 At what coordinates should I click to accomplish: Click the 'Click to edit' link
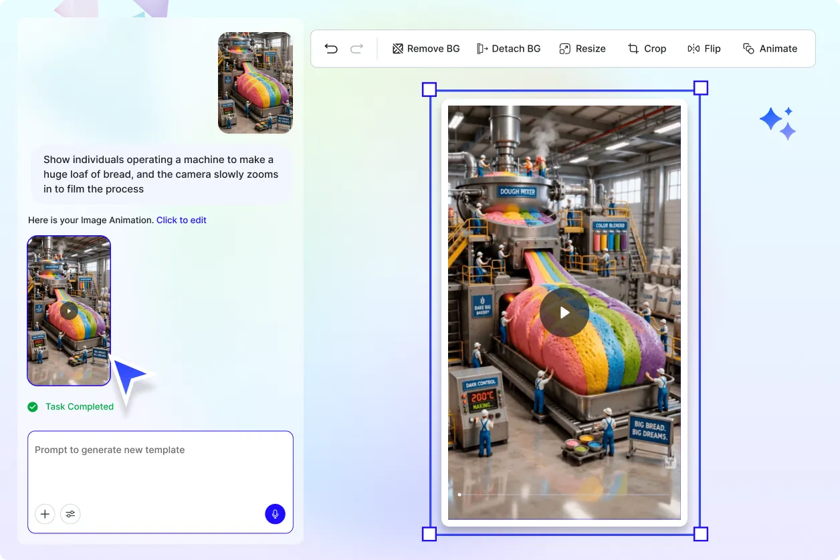point(181,220)
